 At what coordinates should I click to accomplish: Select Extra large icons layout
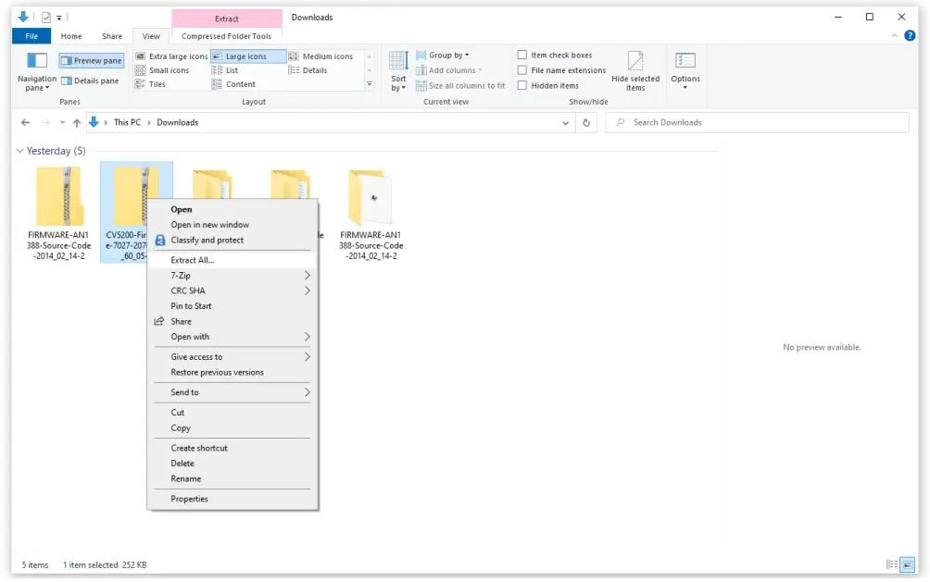pos(176,56)
